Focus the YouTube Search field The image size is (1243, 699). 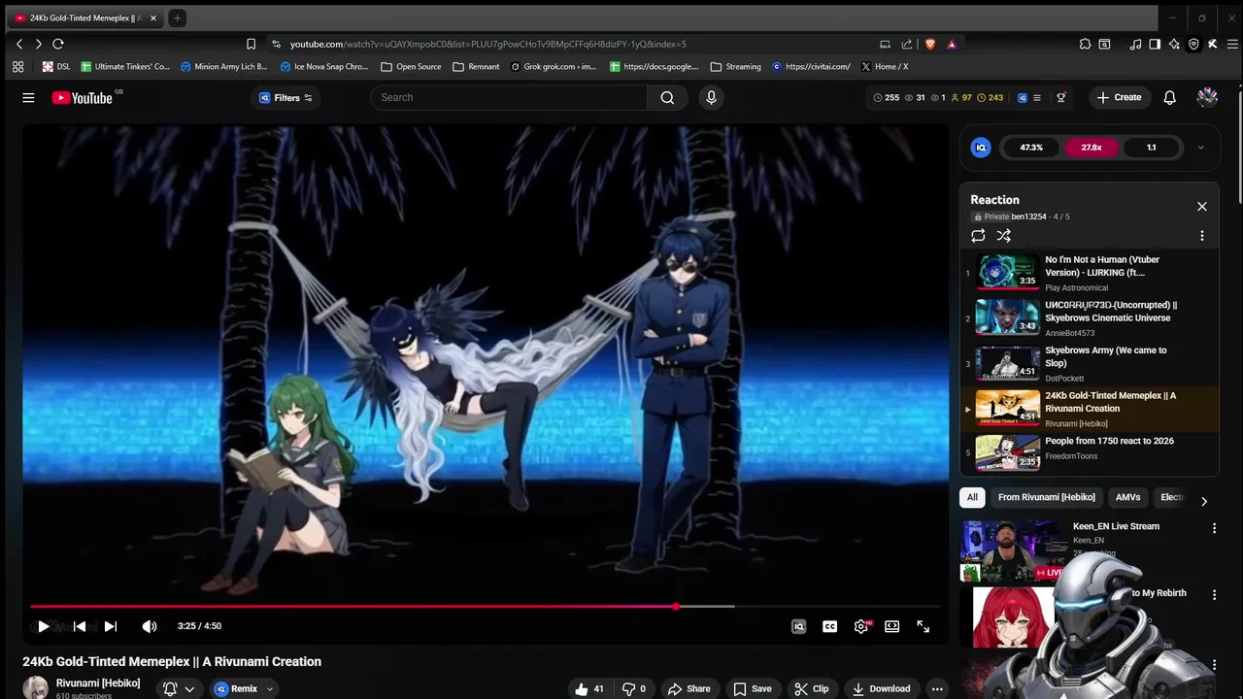tap(509, 97)
